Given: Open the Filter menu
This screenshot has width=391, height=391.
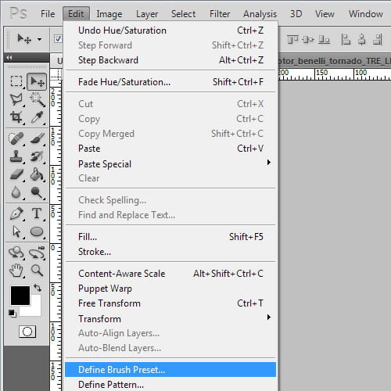Looking at the screenshot, I should pyautogui.click(x=220, y=14).
